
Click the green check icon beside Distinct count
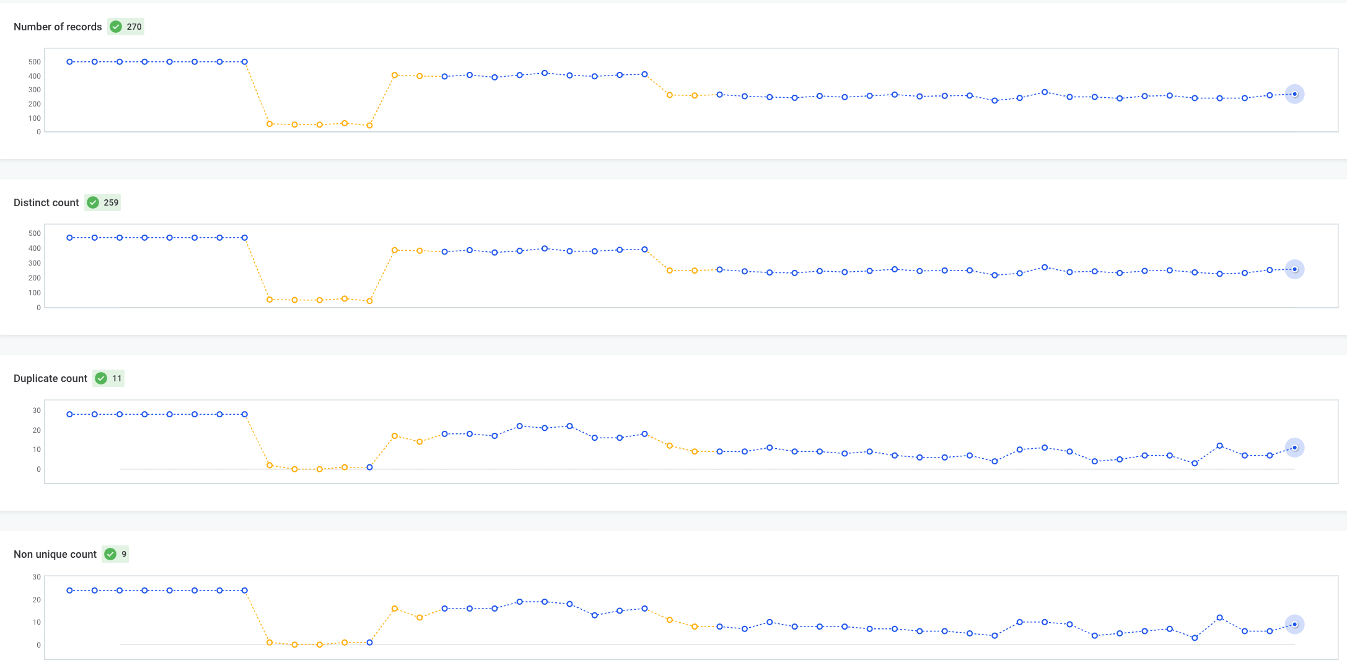click(x=93, y=202)
